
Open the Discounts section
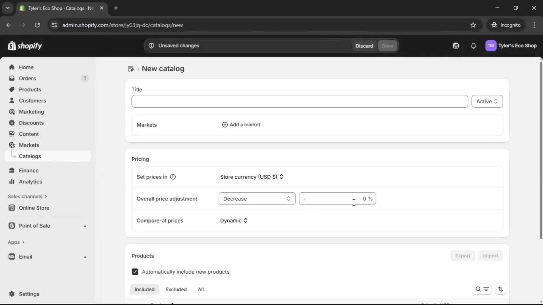tap(31, 123)
